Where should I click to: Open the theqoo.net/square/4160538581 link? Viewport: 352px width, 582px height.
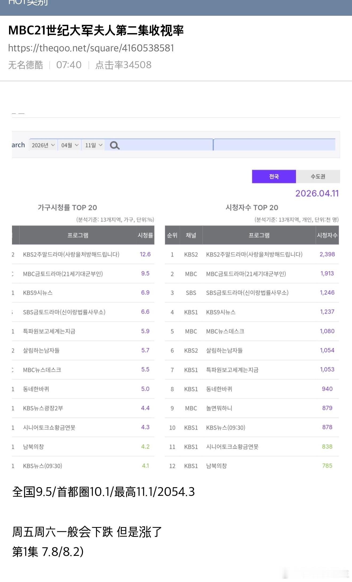point(91,48)
